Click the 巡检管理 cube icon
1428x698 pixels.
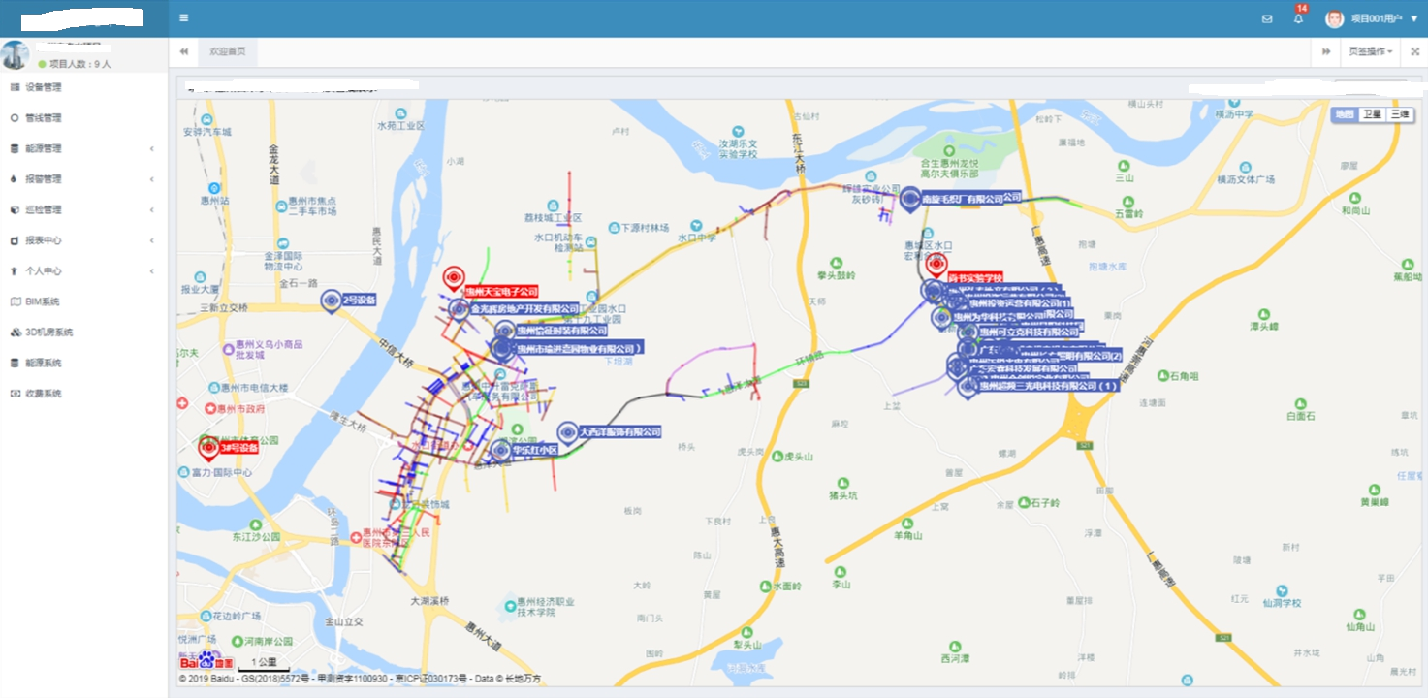[15, 209]
